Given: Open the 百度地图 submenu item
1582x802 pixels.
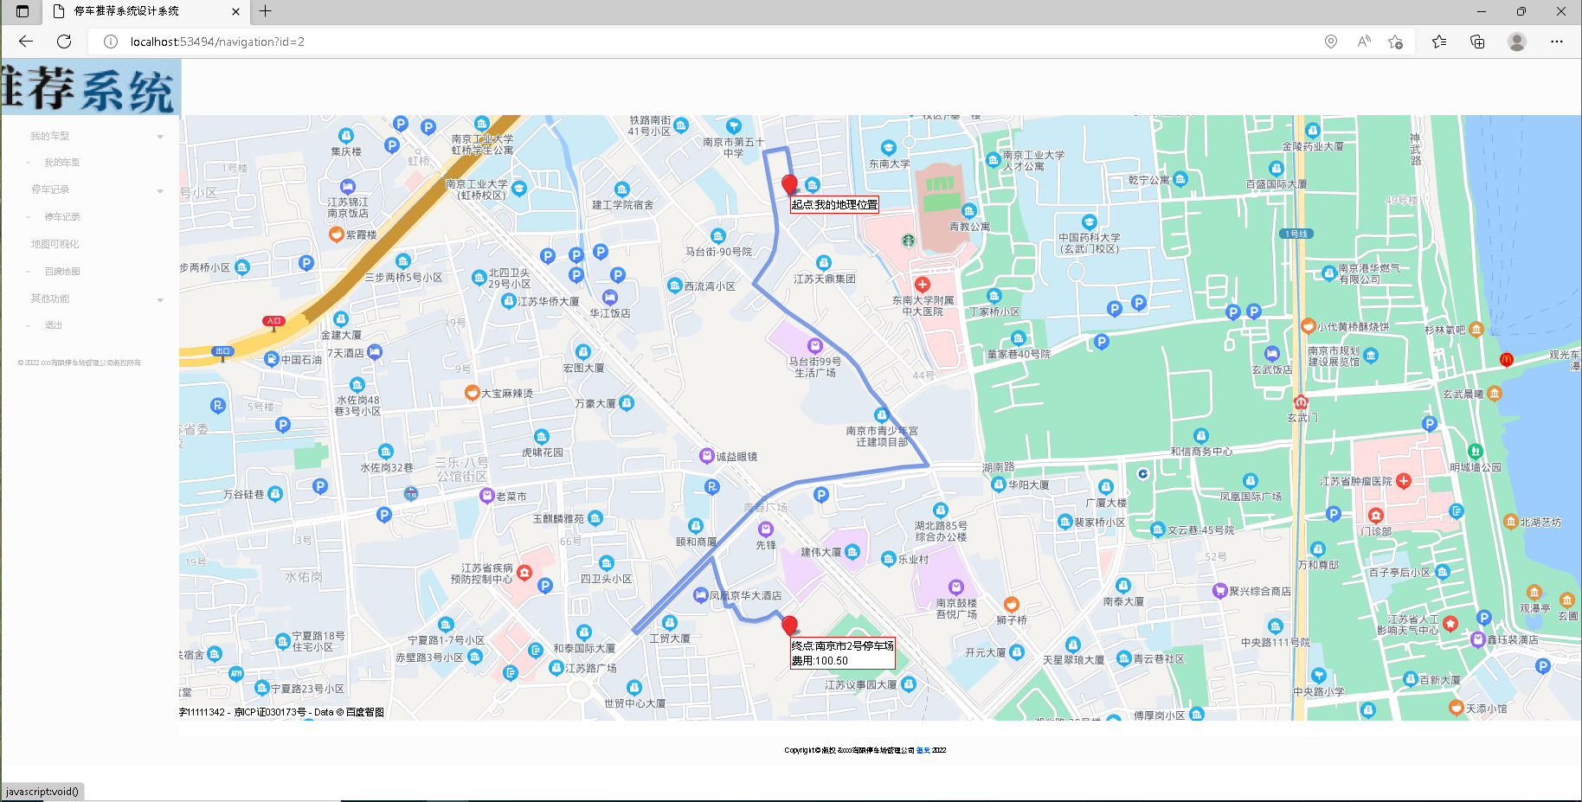Looking at the screenshot, I should pos(62,272).
